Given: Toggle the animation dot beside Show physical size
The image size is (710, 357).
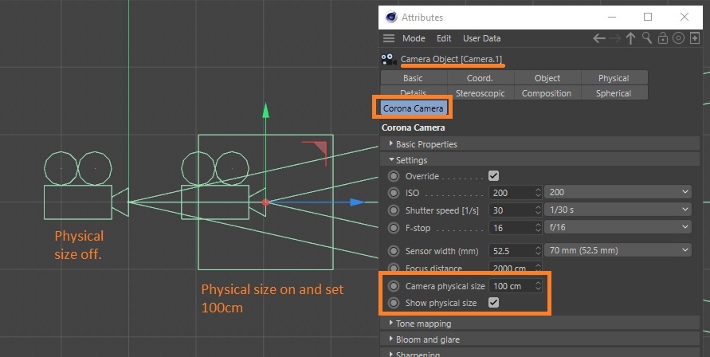Looking at the screenshot, I should (394, 303).
